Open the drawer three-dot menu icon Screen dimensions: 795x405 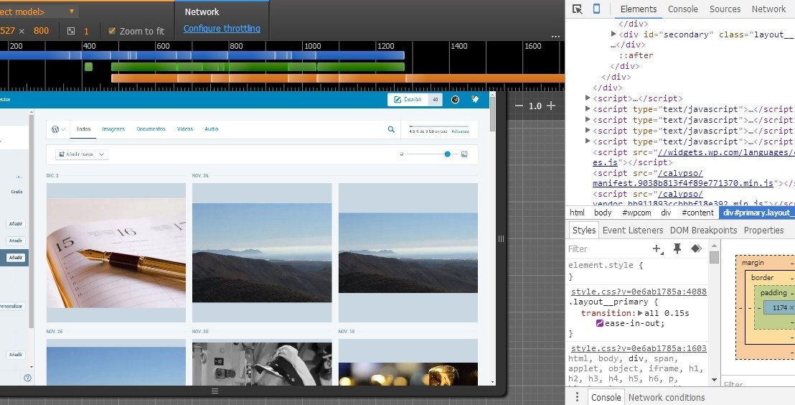576,397
